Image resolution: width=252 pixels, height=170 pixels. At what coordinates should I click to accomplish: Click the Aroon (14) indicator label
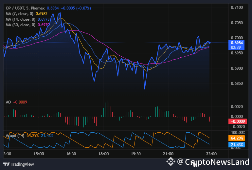coord(15,136)
